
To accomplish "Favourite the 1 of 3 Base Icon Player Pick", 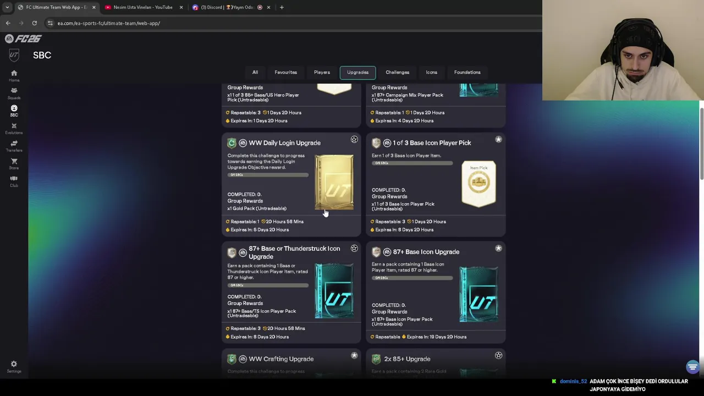I will click(x=498, y=140).
